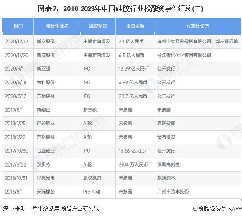Click the 长石投资 investor cell

198,137
